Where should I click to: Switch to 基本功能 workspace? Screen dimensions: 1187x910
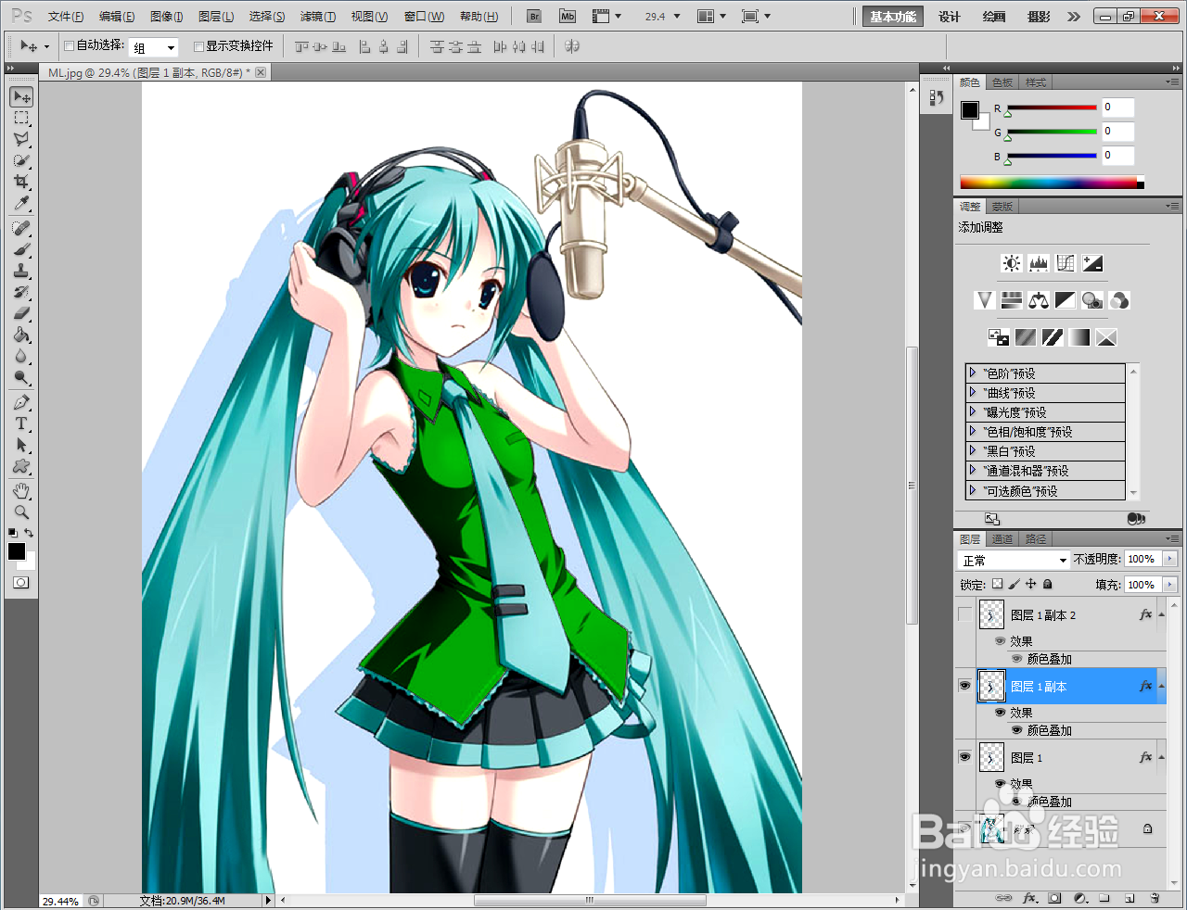(x=893, y=17)
